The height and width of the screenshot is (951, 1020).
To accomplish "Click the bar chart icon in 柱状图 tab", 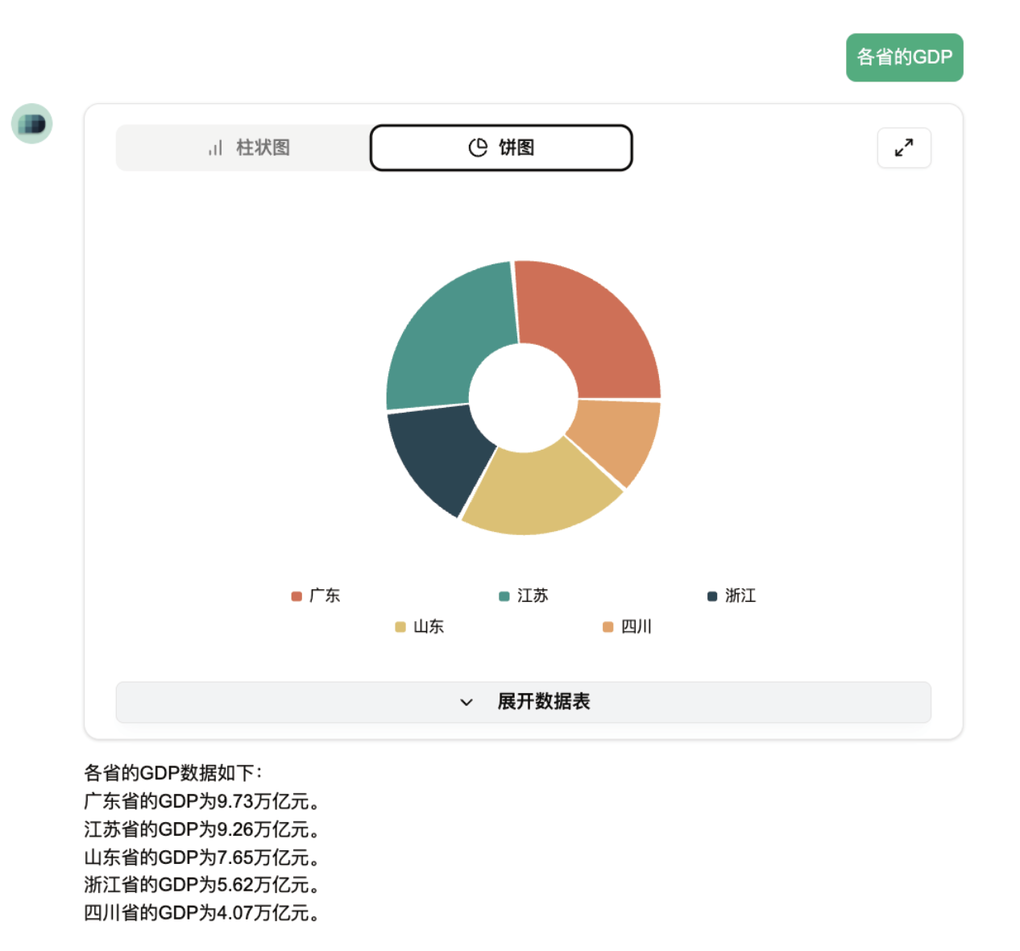I will [215, 148].
